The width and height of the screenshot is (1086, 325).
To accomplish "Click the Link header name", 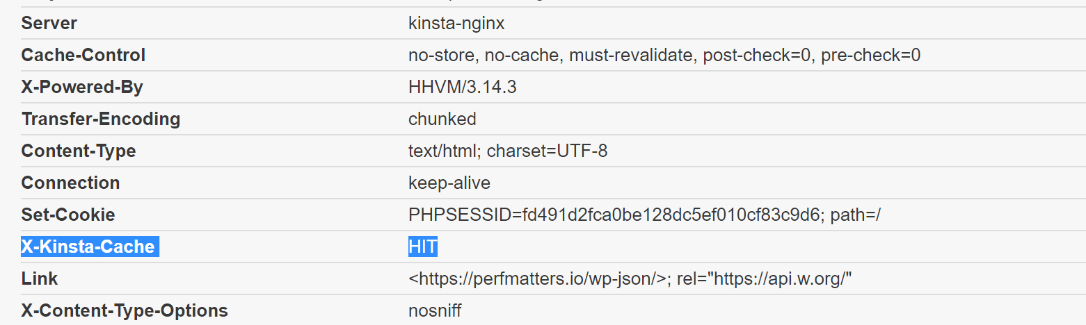I will point(40,279).
